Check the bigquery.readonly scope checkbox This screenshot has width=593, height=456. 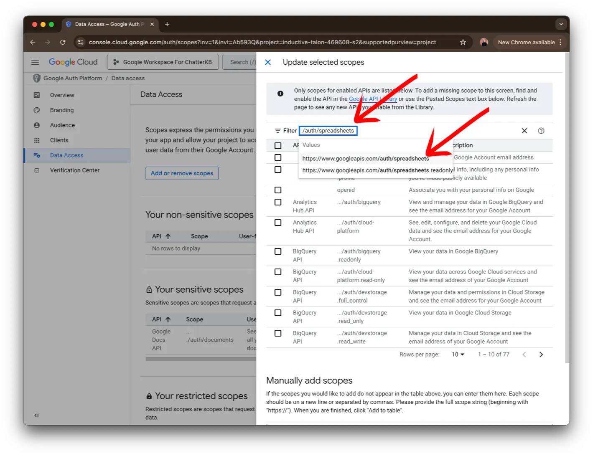pyautogui.click(x=278, y=251)
